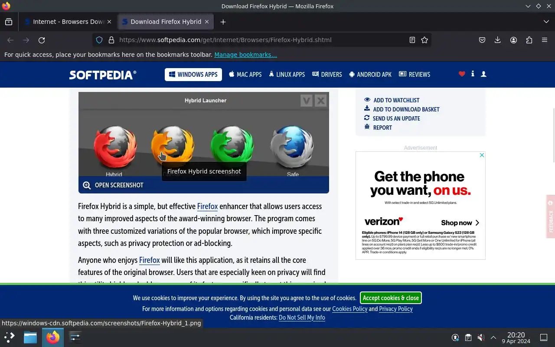This screenshot has height=347, width=555.
Task: Open KDE application launcher
Action: [10, 337]
